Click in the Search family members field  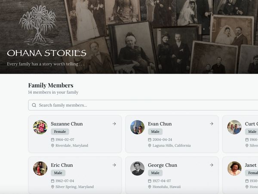pyautogui.click(x=143, y=105)
